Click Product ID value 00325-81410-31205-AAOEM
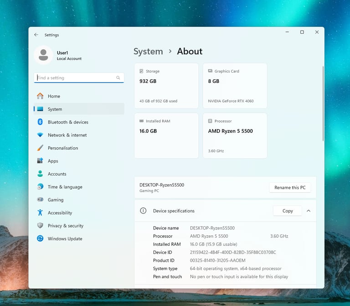The height and width of the screenshot is (306, 350). click(218, 260)
